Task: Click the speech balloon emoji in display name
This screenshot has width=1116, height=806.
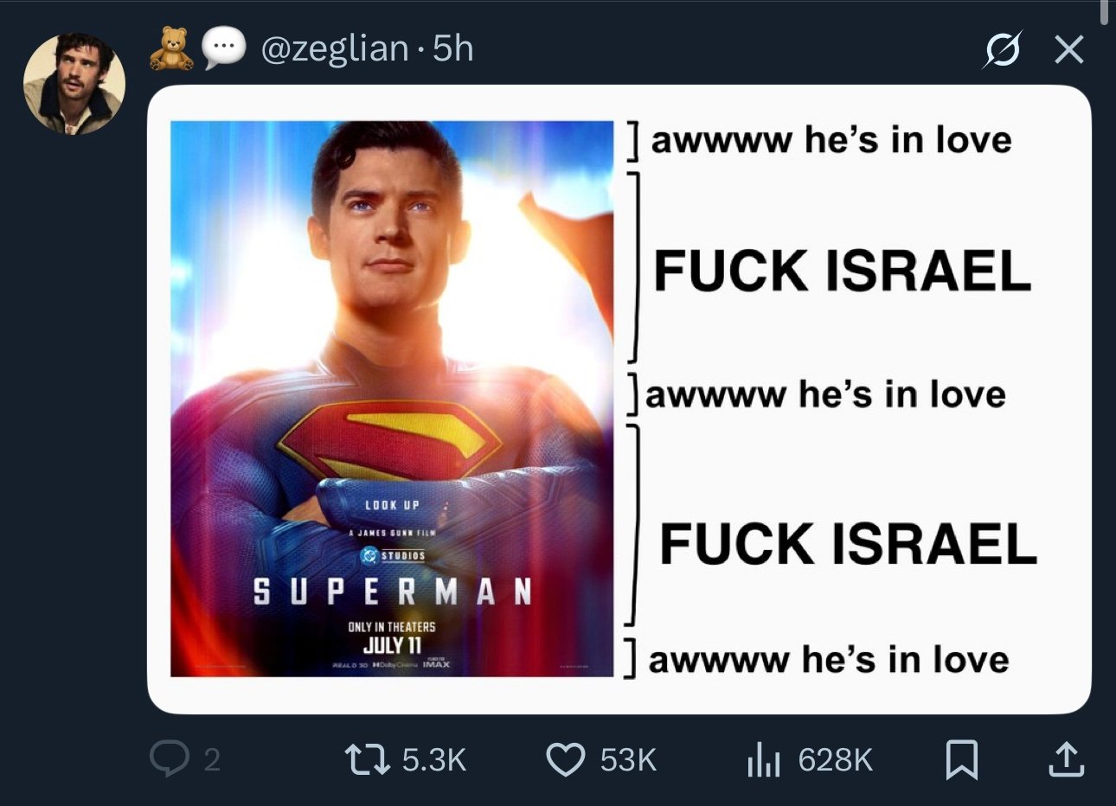Action: coord(224,48)
